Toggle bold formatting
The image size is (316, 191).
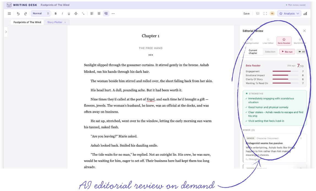pos(56,14)
